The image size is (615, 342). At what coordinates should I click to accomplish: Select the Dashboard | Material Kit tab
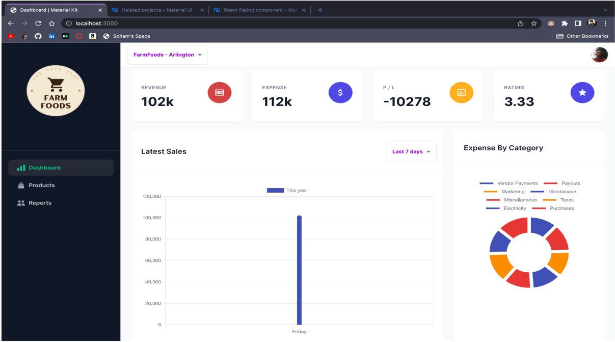pyautogui.click(x=55, y=10)
